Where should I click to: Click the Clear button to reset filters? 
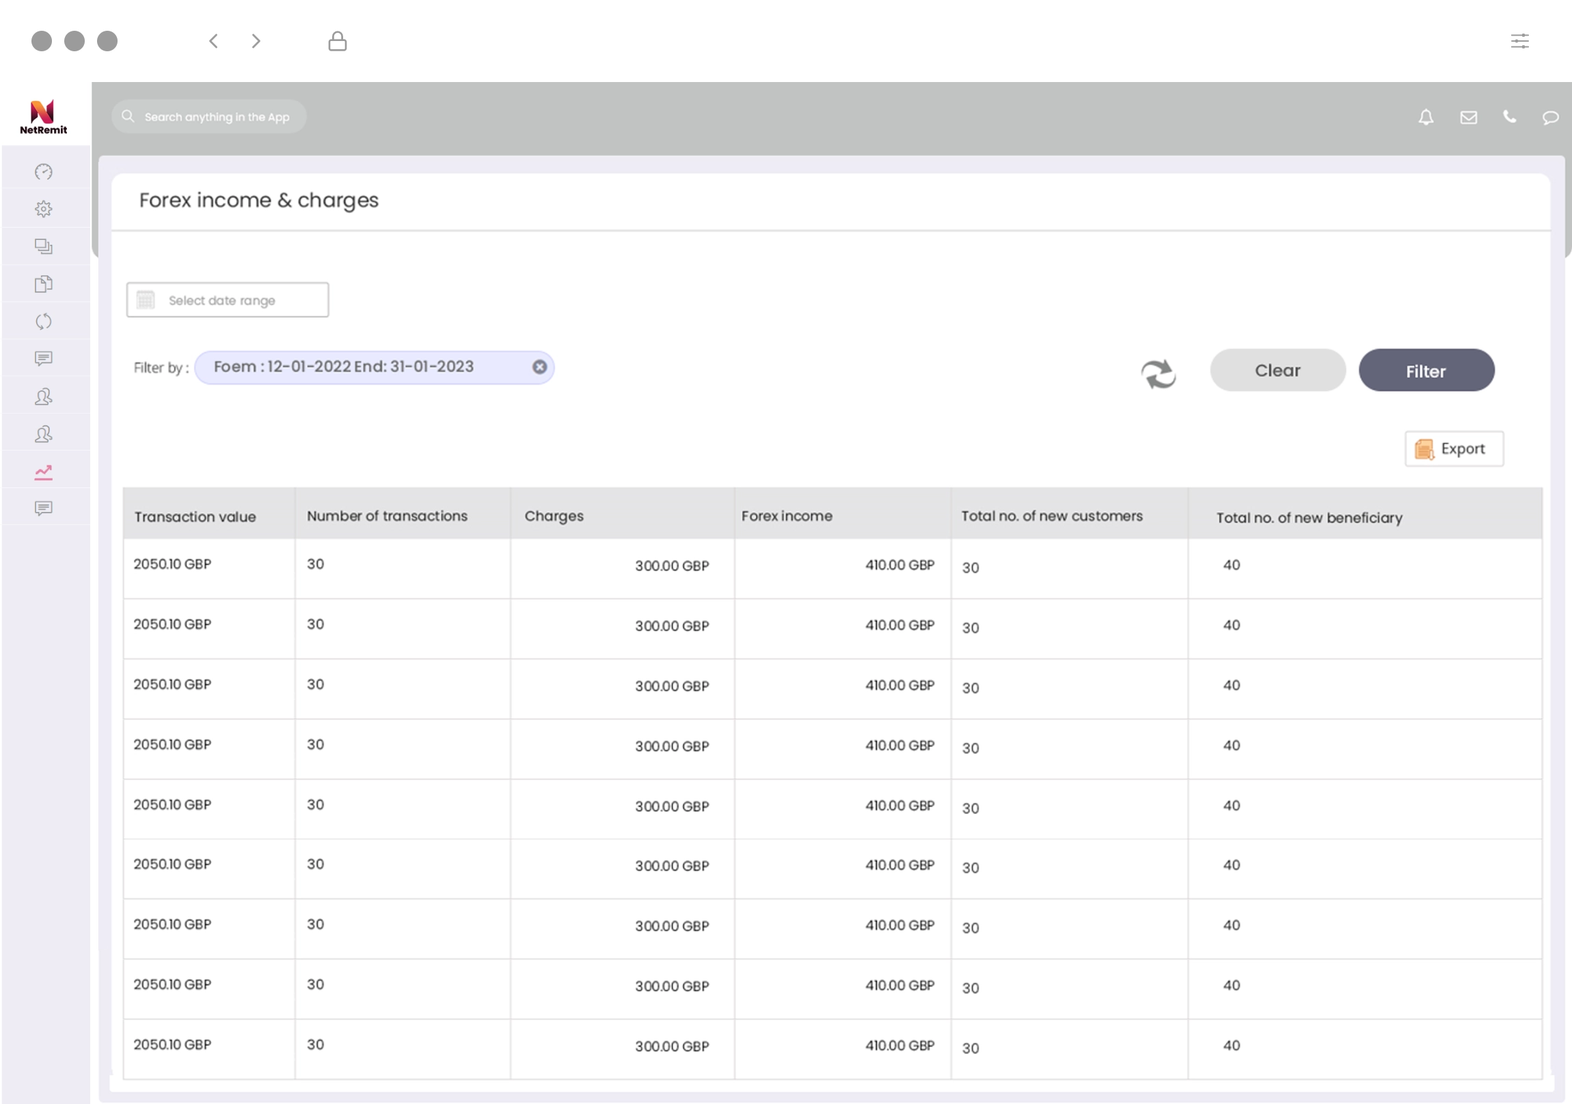pos(1277,371)
